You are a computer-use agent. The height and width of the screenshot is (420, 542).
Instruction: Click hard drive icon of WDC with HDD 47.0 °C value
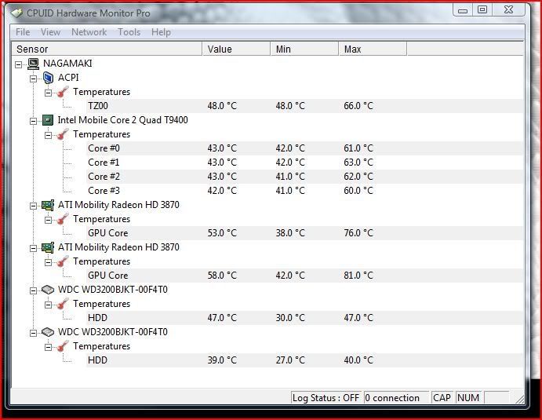[x=48, y=290]
